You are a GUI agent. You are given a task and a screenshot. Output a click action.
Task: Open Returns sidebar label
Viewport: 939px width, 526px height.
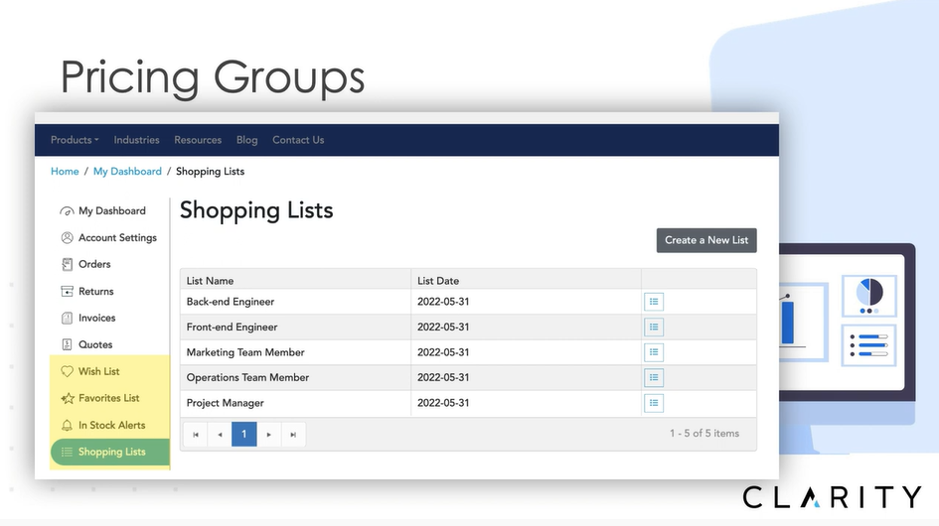(95, 292)
